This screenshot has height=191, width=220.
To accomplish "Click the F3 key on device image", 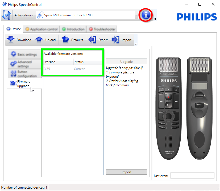I will click(175, 123).
